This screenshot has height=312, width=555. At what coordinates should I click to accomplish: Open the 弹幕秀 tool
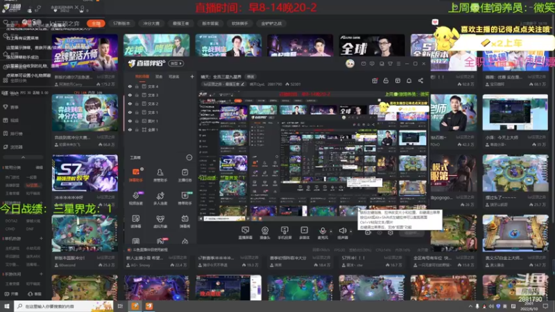[185, 221]
